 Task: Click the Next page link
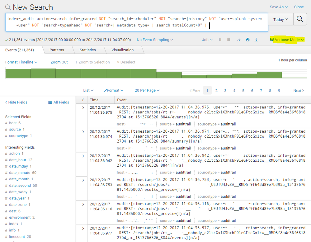299,91
